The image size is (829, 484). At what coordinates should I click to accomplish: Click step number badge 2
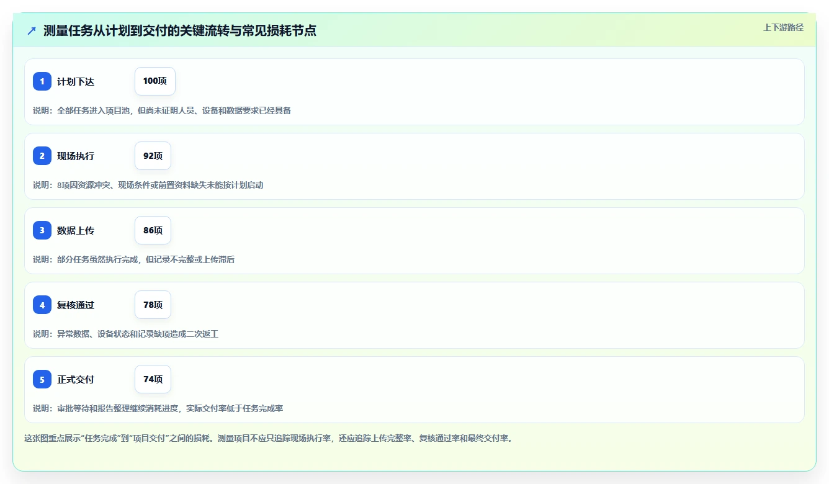point(42,156)
